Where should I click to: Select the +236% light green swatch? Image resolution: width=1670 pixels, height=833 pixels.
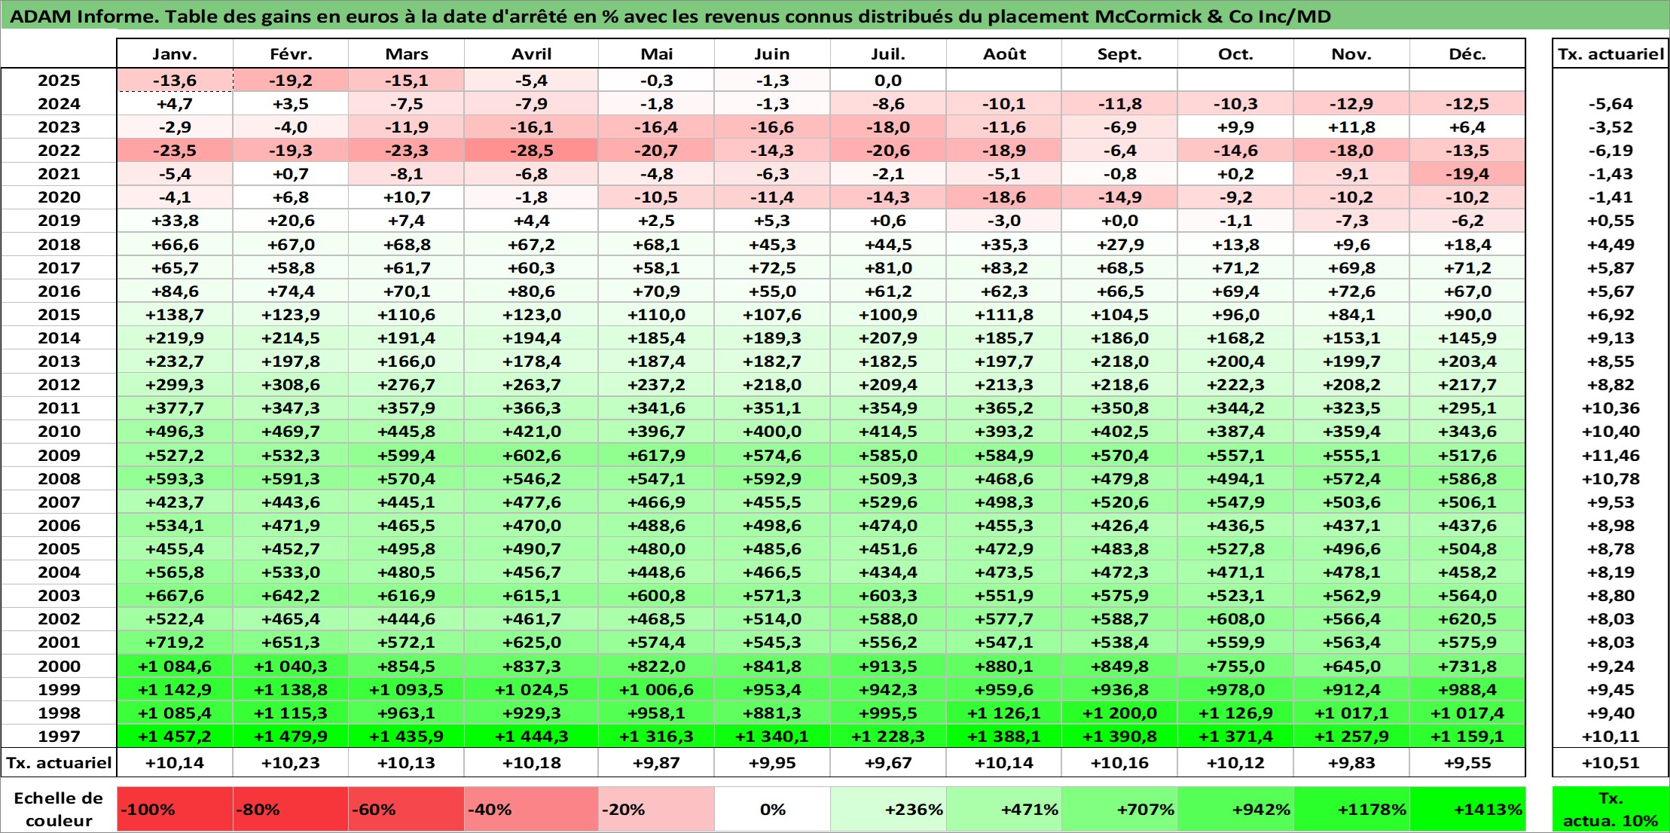click(888, 809)
